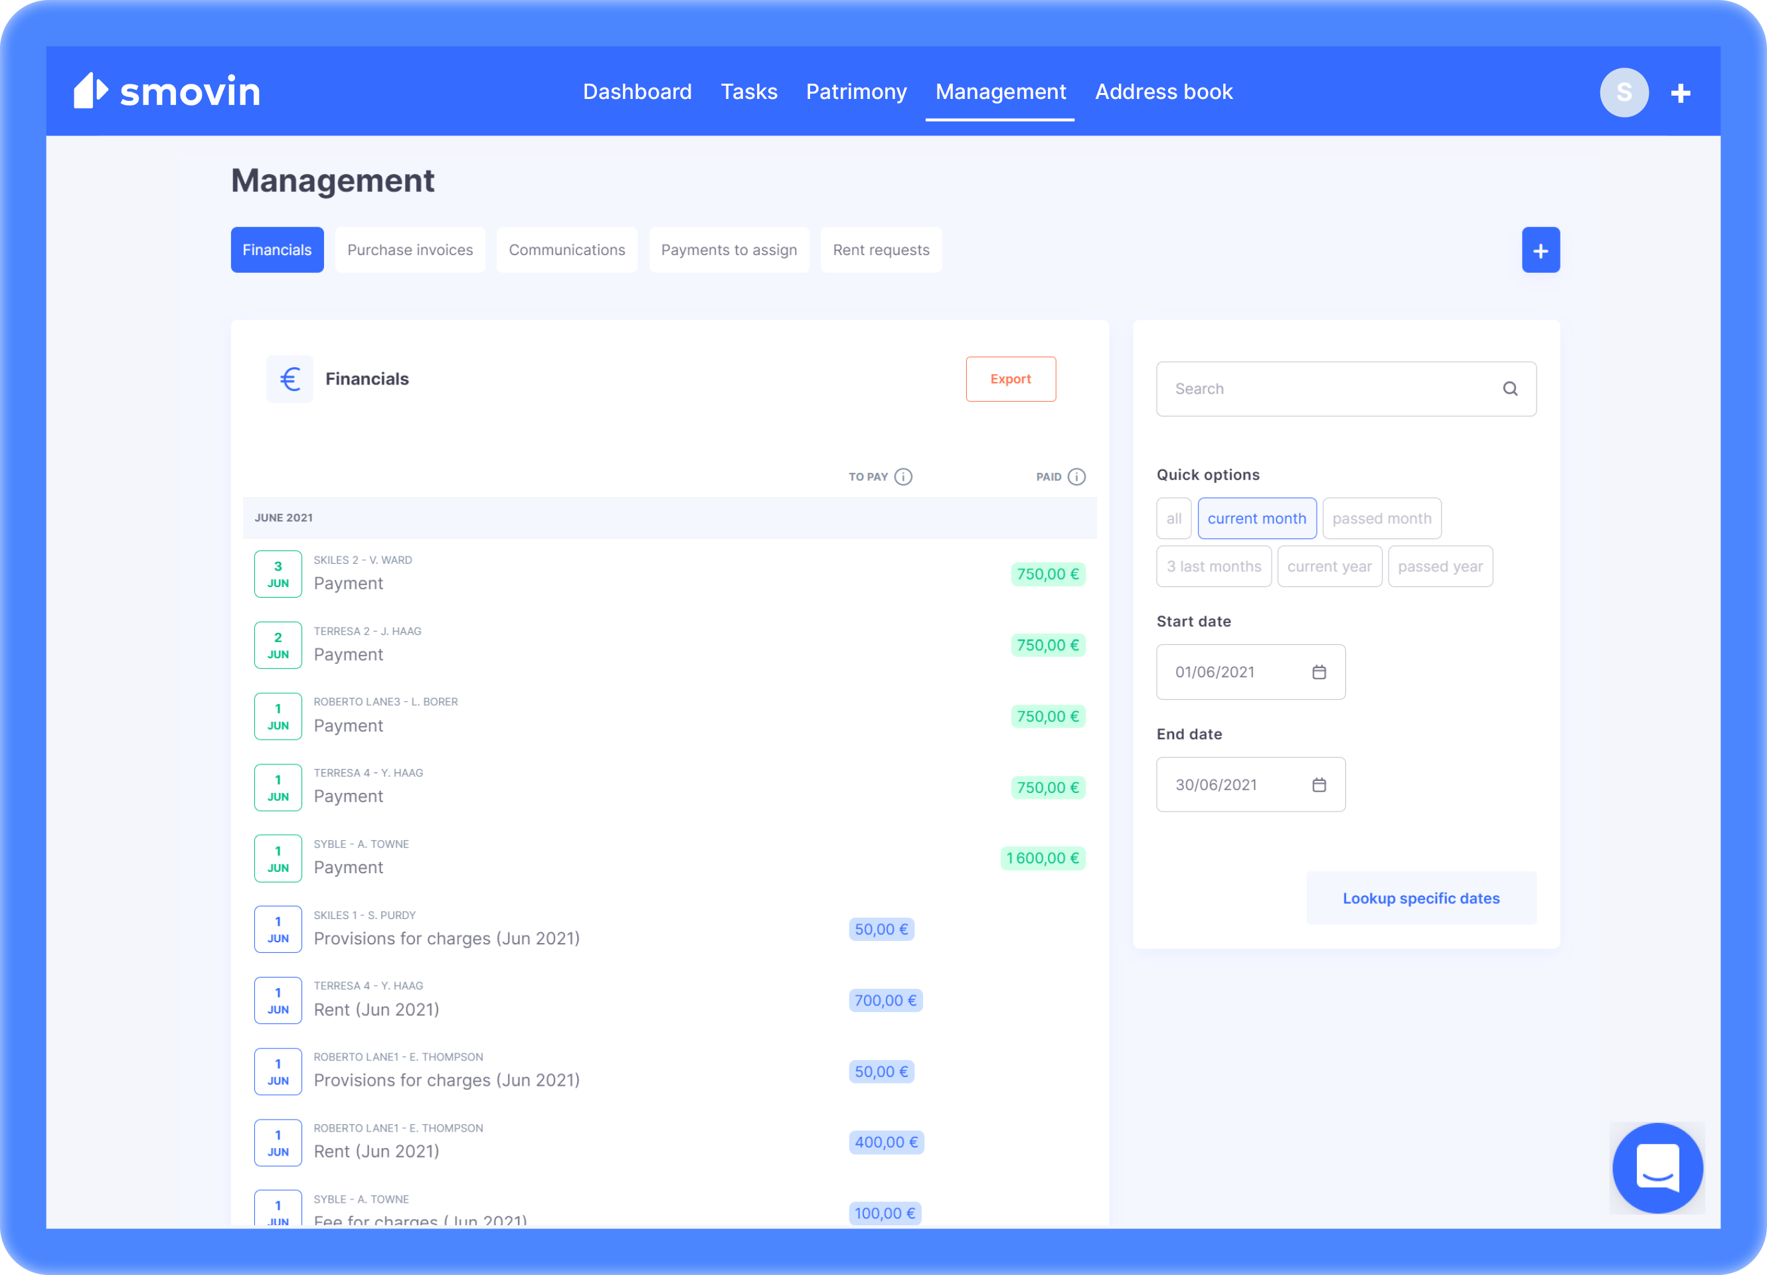The height and width of the screenshot is (1275, 1767).
Task: Click the Export button in Financials
Action: click(x=1011, y=380)
